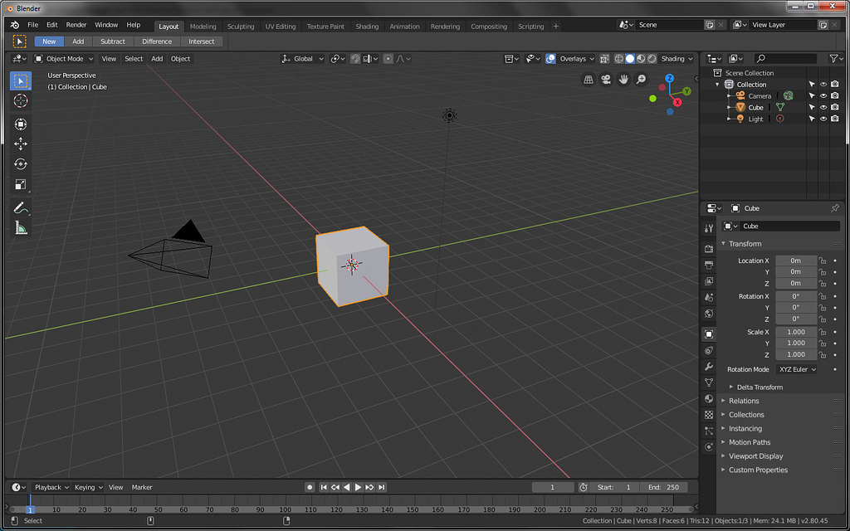Open the Object Mode dropdown

[64, 59]
